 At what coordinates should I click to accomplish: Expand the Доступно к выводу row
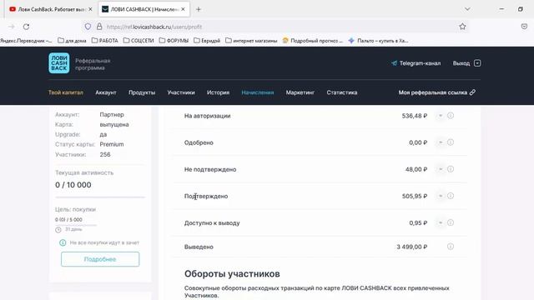click(x=441, y=222)
